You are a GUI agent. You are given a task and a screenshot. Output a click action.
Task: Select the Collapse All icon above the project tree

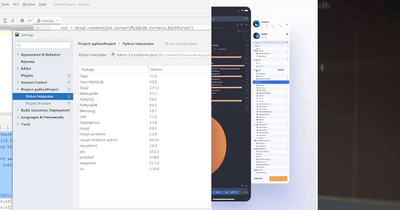(5, 20)
